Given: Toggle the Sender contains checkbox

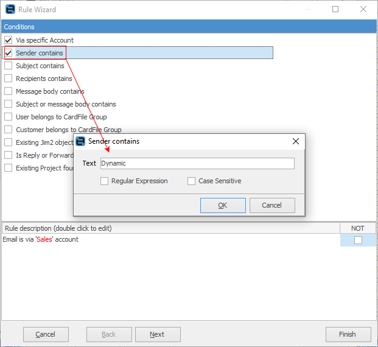Looking at the screenshot, I should tap(8, 53).
